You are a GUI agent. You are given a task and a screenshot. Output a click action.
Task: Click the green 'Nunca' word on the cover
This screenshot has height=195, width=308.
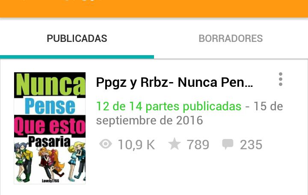pyautogui.click(x=50, y=84)
